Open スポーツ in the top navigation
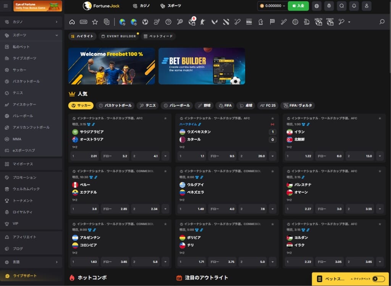Screen dimensions: 391x286 [171, 6]
